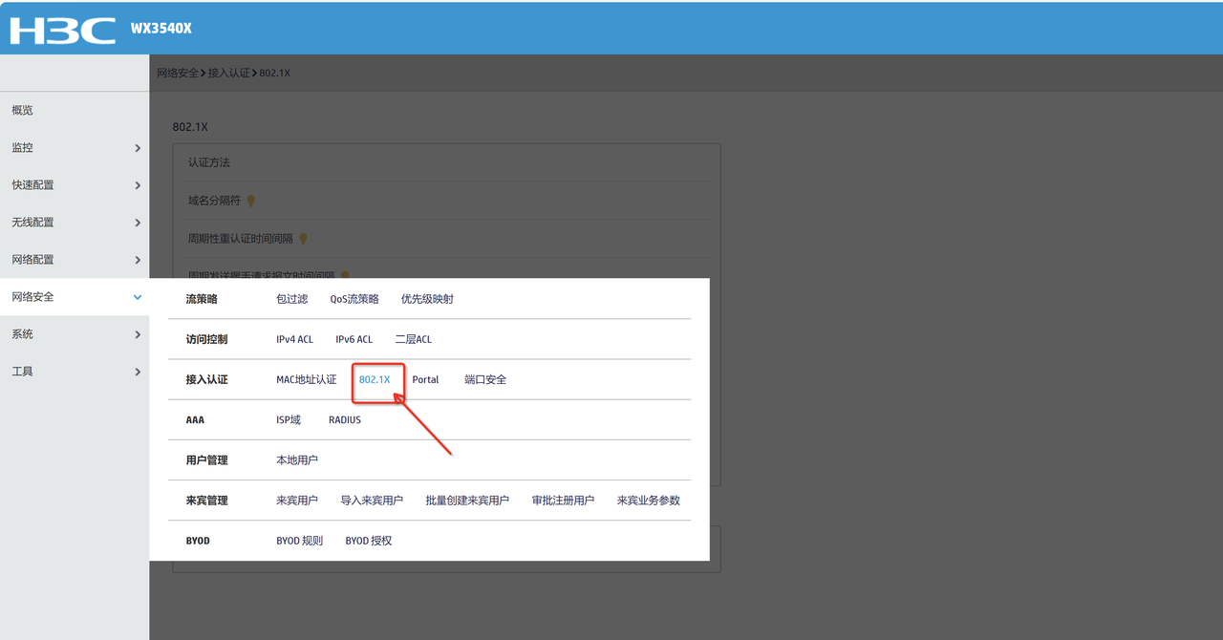Open the 无线配置 sidebar menu
The height and width of the screenshot is (640, 1223).
tap(75, 223)
